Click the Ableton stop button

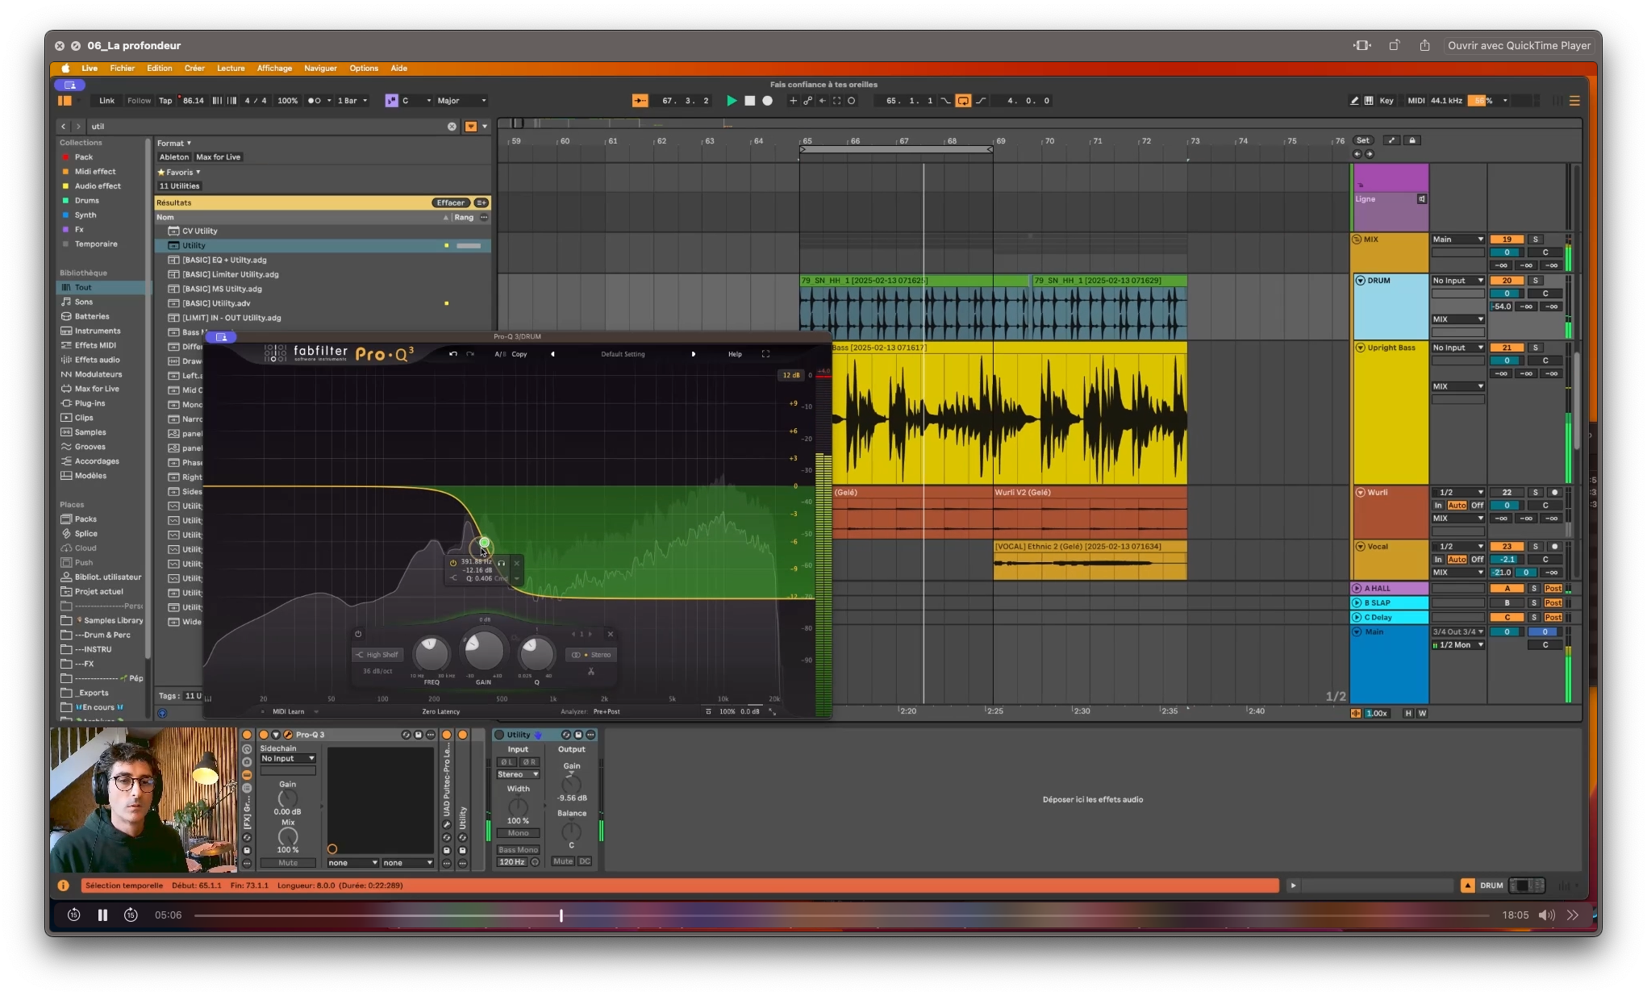[x=749, y=101]
